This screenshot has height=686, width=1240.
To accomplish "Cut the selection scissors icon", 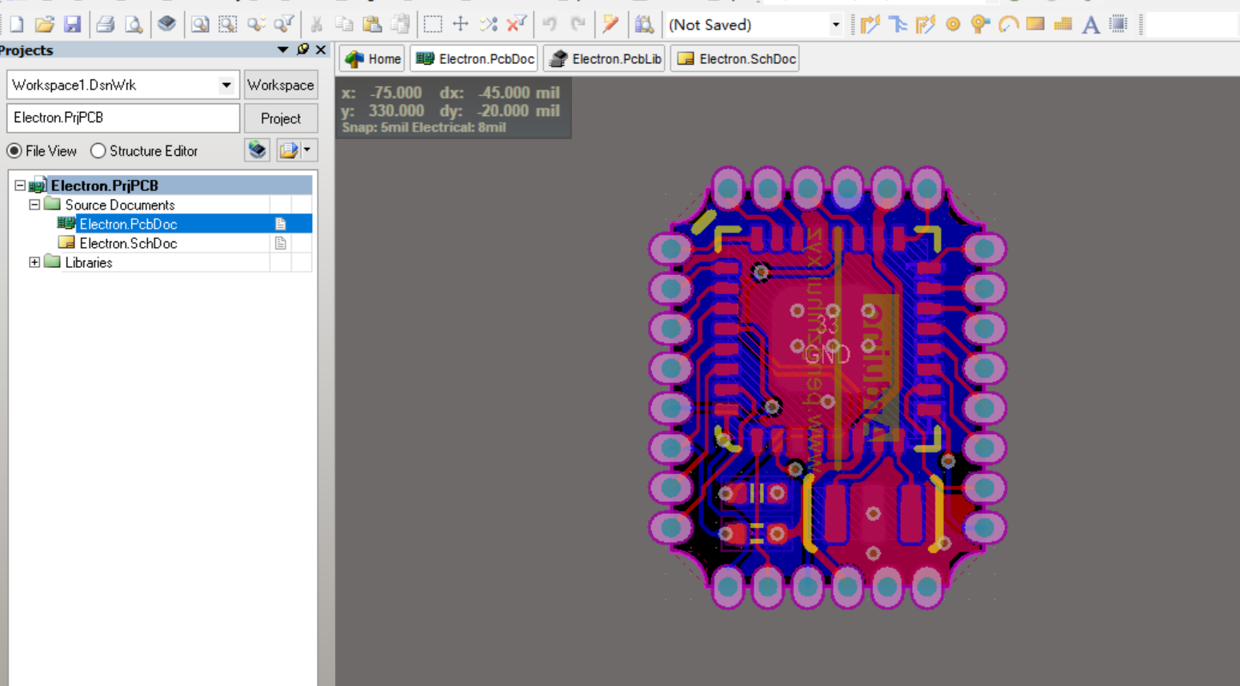I will coord(317,25).
